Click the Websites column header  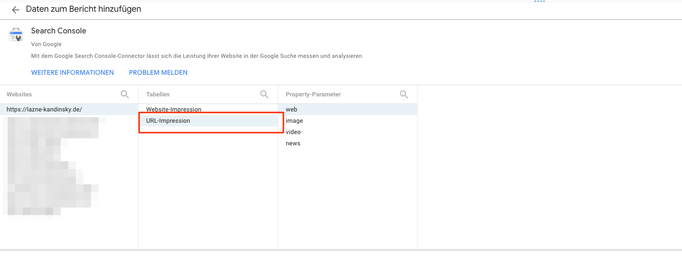19,95
